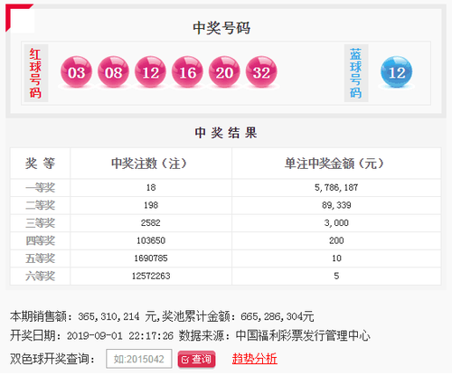Select the 四等奖 row label
This screenshot has width=452, height=385.
coord(40,240)
